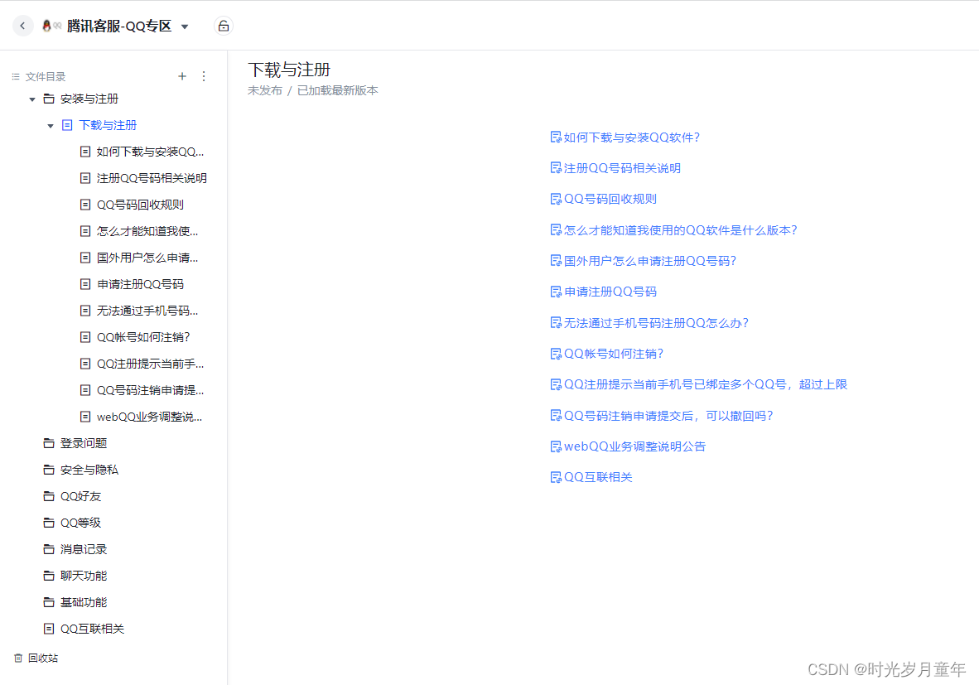979x685 pixels.
Task: Open the 腾讯客服-QQ专区 dropdown arrow
Action: click(x=185, y=27)
